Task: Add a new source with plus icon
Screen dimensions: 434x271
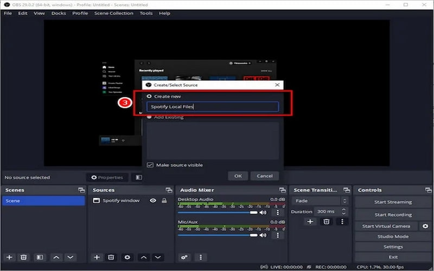Action: [x=97, y=257]
